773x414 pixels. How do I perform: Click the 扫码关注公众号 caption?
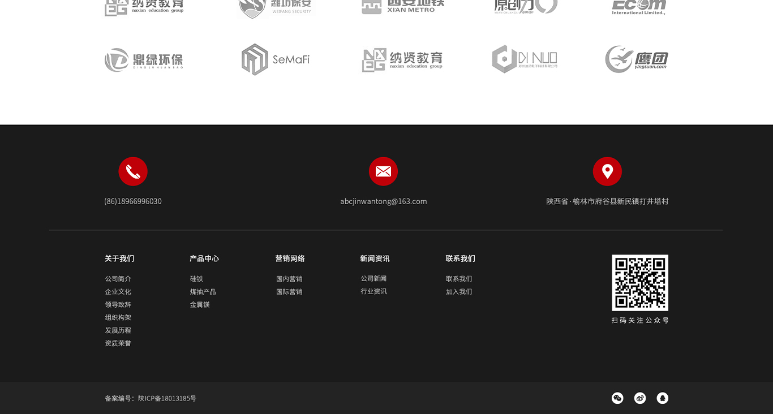(640, 320)
